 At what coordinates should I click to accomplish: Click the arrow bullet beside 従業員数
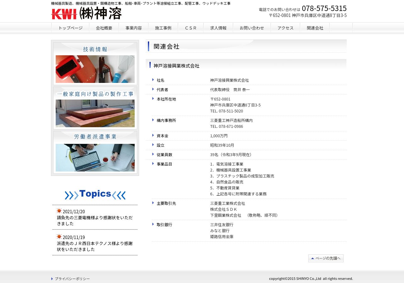tap(153, 154)
